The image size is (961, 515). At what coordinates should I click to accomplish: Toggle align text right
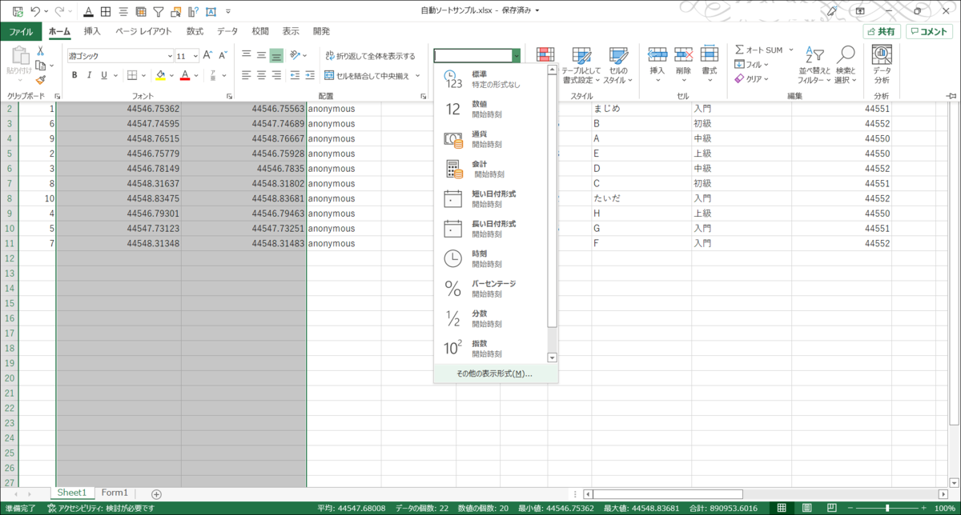point(276,76)
